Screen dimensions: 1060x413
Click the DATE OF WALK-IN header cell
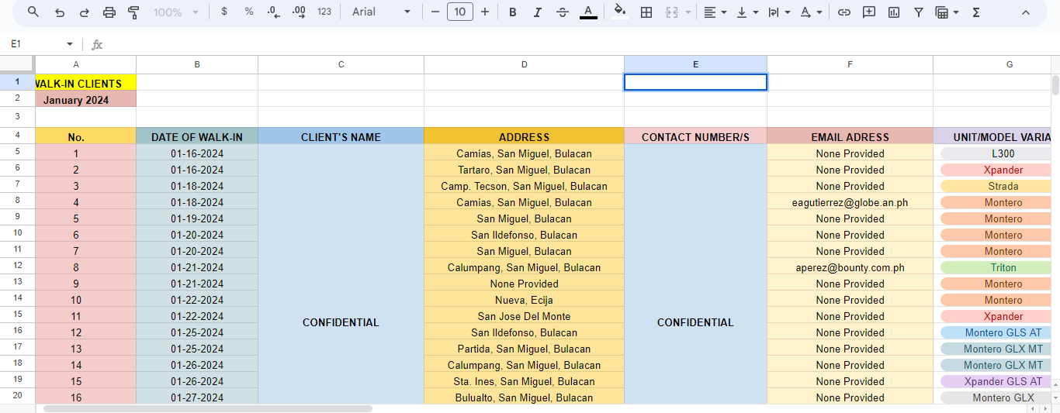197,136
